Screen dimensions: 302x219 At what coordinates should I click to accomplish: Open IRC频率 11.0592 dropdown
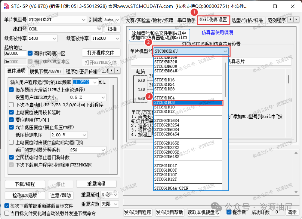pos(85,82)
